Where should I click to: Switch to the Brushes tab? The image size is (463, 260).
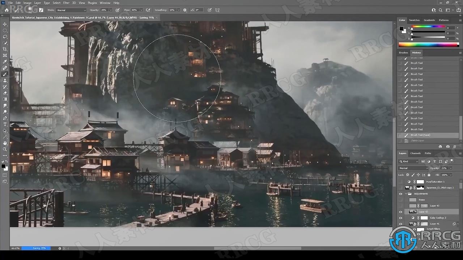click(403, 53)
